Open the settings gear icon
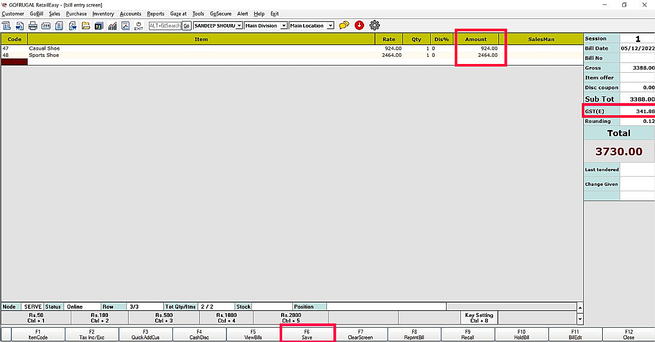This screenshot has width=655, height=342. tap(374, 25)
